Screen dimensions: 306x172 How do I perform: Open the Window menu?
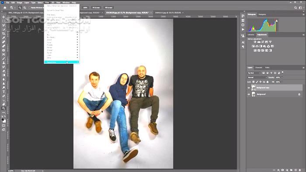(66, 3)
